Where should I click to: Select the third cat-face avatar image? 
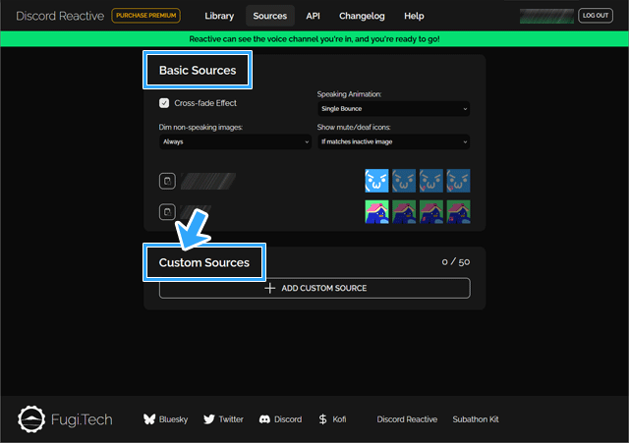tap(431, 181)
